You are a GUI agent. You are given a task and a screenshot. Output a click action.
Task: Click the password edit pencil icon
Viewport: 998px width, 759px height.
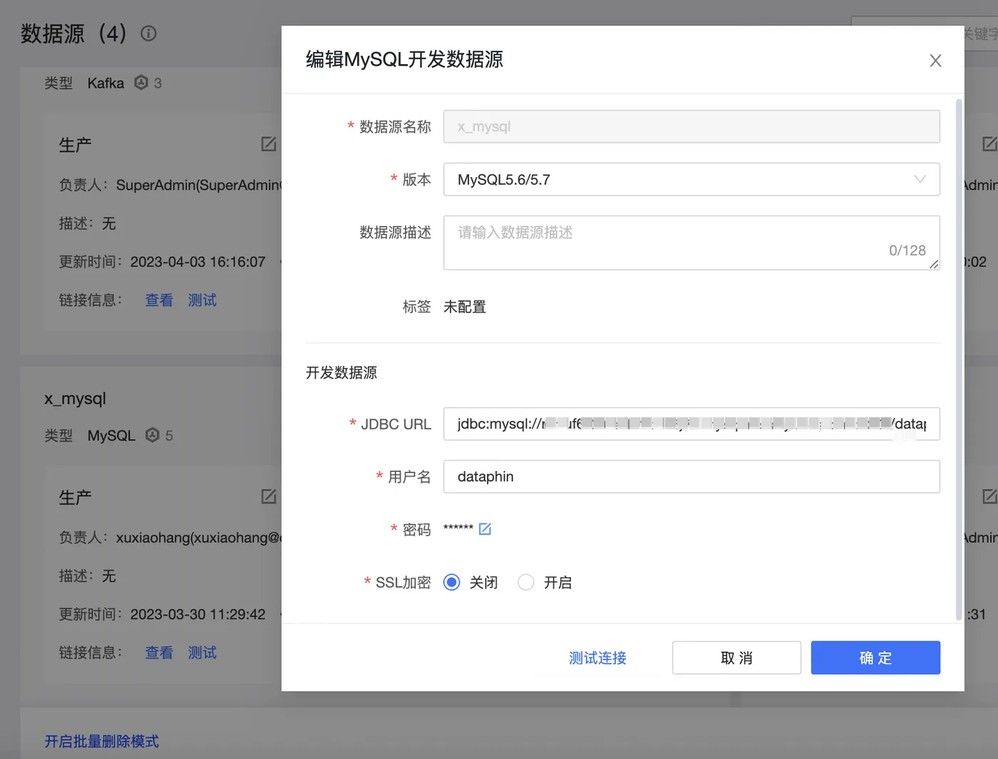point(485,529)
